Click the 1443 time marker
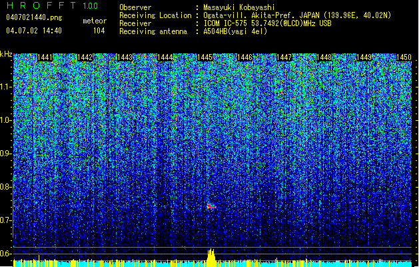Viewport: 419px width, 267px height. [125, 57]
